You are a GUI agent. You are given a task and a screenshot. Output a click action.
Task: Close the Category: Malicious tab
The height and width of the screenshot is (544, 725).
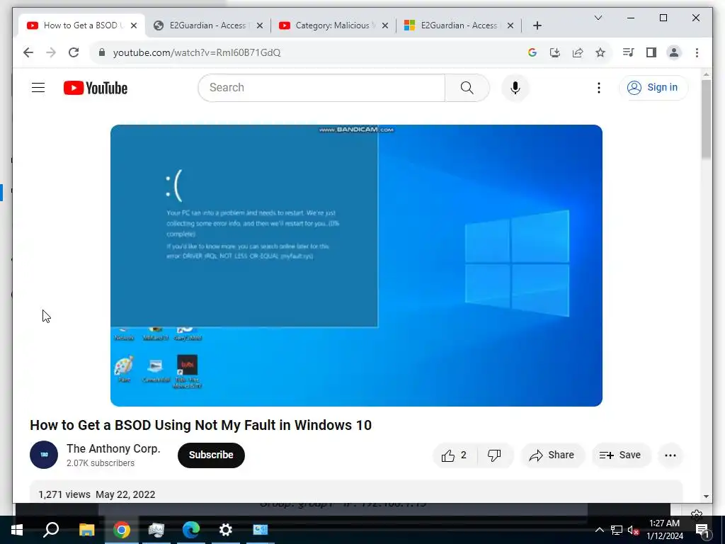384,25
